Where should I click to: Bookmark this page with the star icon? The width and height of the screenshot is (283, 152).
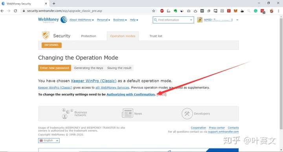[x=154, y=11]
